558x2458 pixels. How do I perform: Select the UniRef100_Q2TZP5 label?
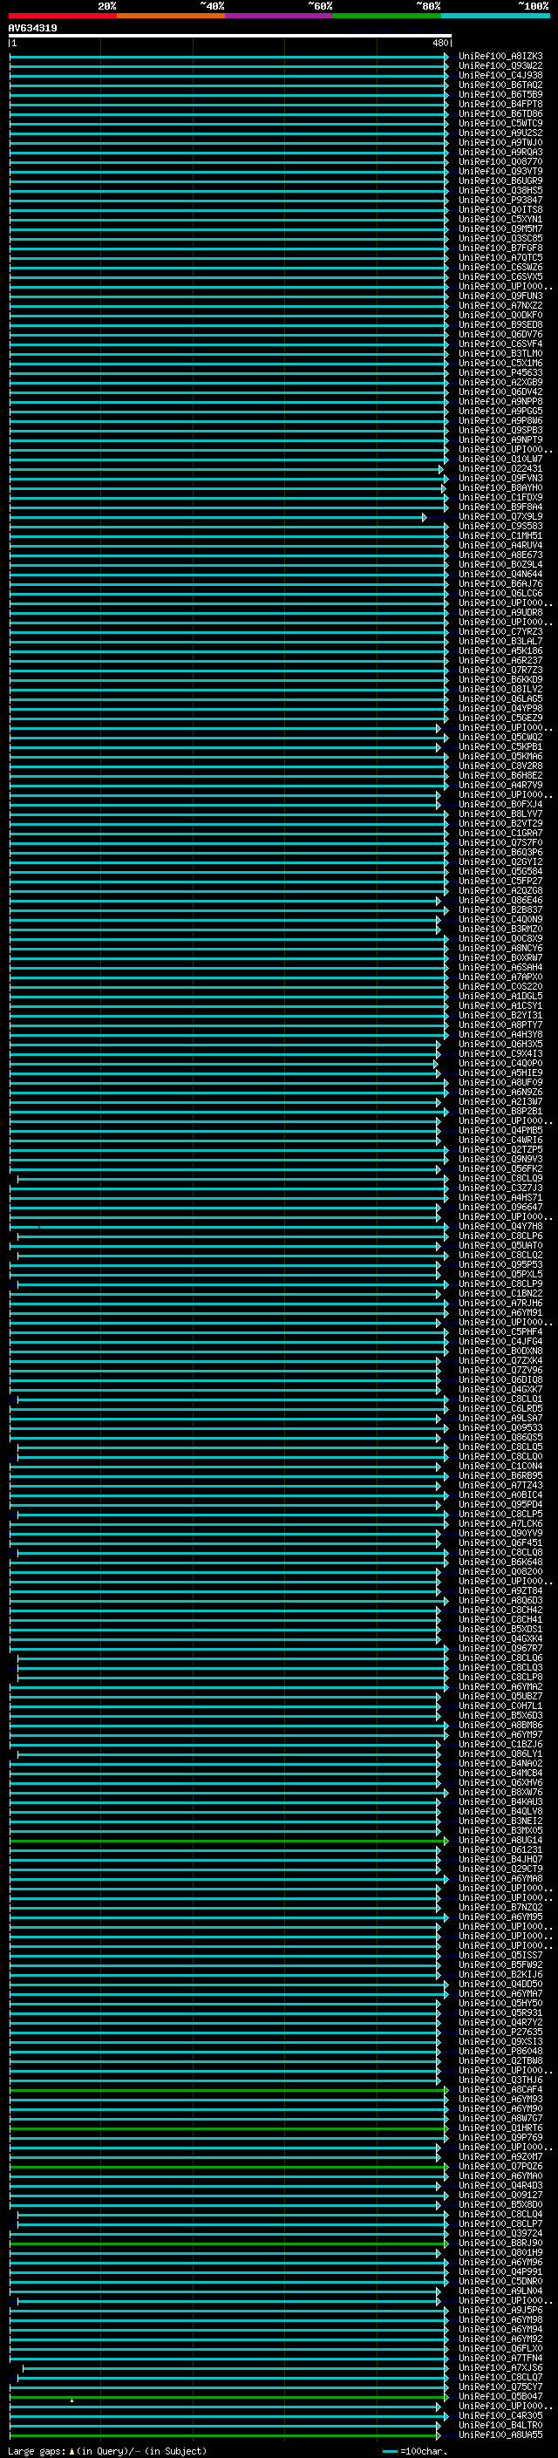[500, 1150]
